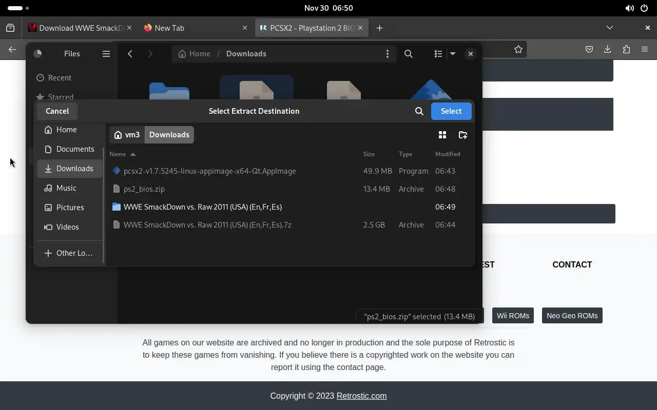Open a new Firefox tab
This screenshot has height=410, width=657.
379,28
